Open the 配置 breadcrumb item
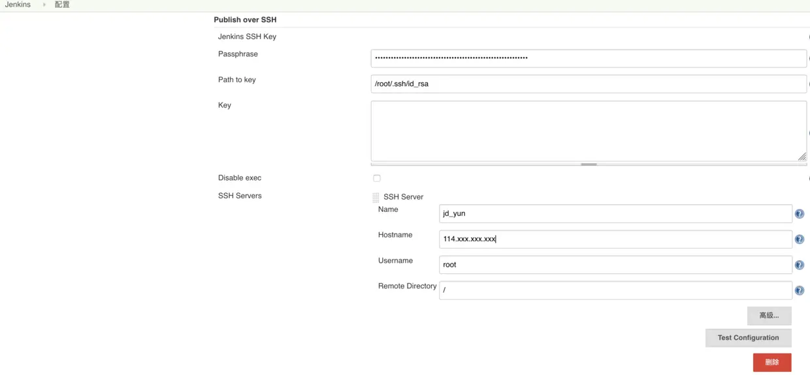The width and height of the screenshot is (810, 375). pyautogui.click(x=62, y=5)
